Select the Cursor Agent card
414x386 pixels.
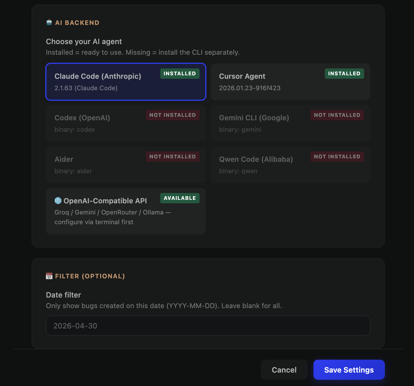tap(290, 82)
